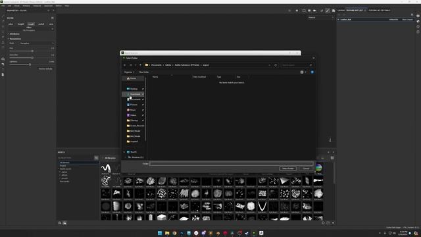Select the Music folder in sidebar
421x237 pixels.
[133, 110]
